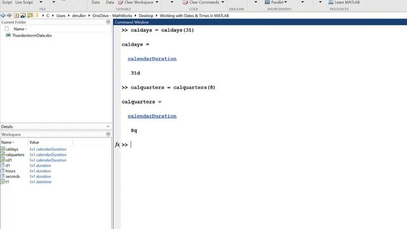The width and height of the screenshot is (407, 229).
Task: Go back using the address bar's back arrow
Action: click(3, 15)
